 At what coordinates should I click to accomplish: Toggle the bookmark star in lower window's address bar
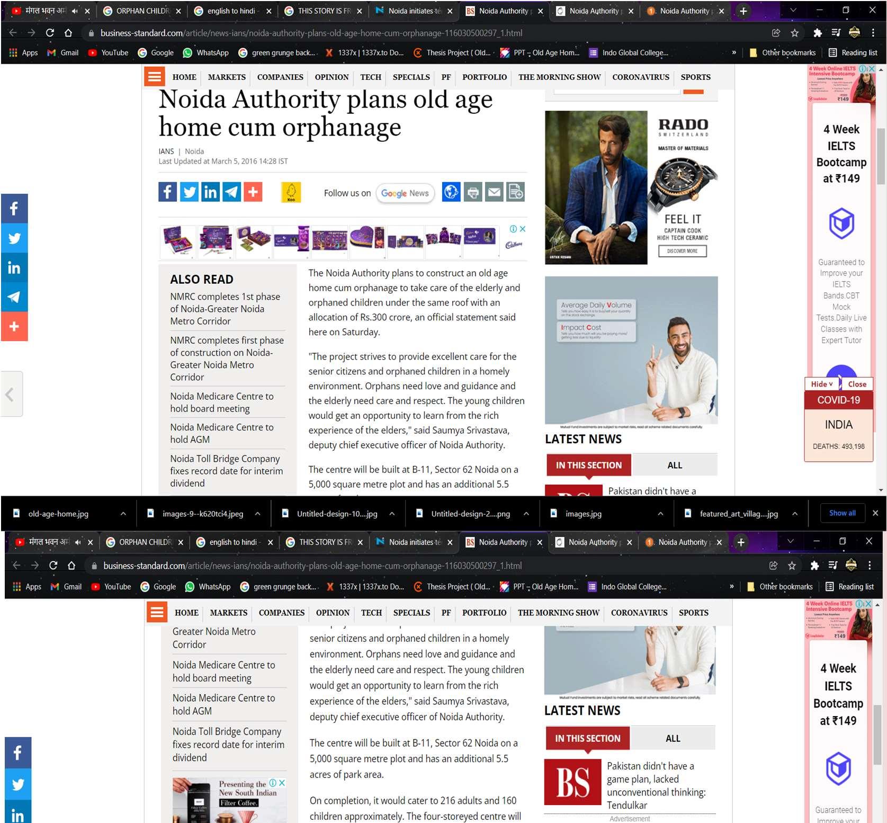(792, 566)
